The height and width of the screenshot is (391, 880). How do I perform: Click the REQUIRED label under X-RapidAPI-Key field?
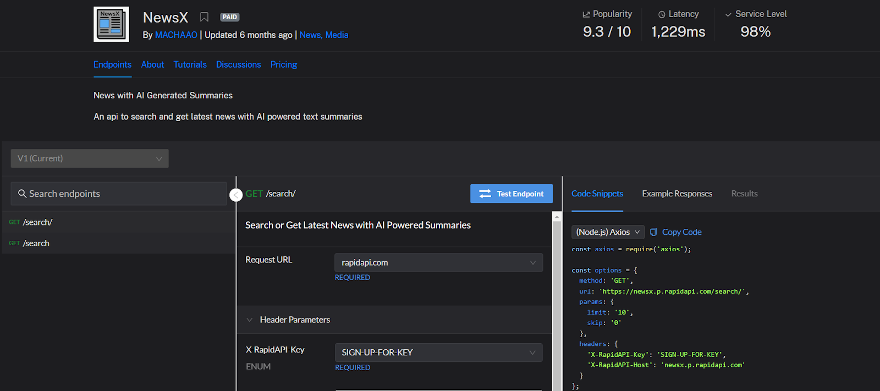[353, 367]
